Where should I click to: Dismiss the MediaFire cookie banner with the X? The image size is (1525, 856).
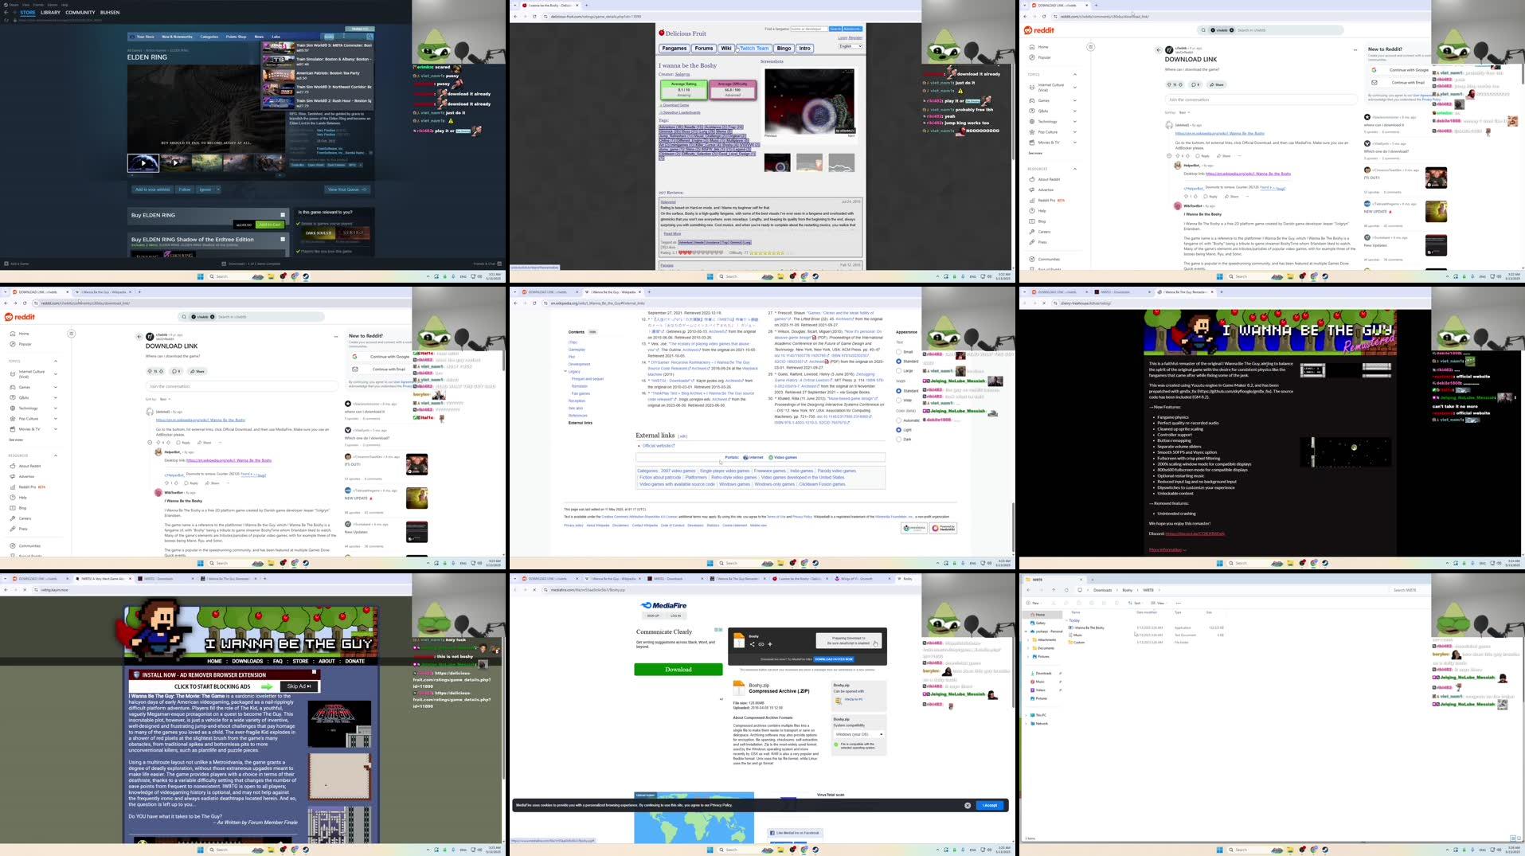[968, 805]
